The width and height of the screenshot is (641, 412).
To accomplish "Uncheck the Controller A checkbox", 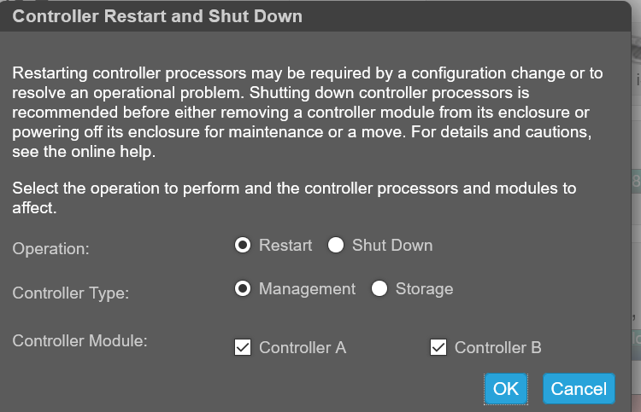I will 243,347.
